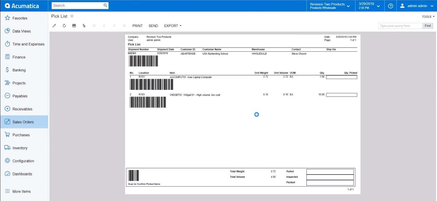Screen dimensions: 437x201
Task: Click the AACOMPUT01 item barcode
Action: click(x=151, y=84)
